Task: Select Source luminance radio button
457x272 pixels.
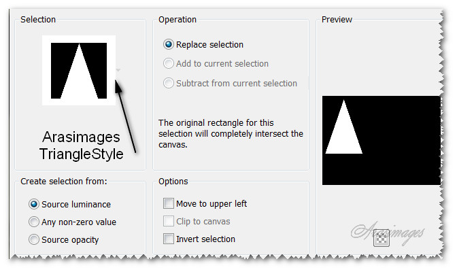Action: 34,204
